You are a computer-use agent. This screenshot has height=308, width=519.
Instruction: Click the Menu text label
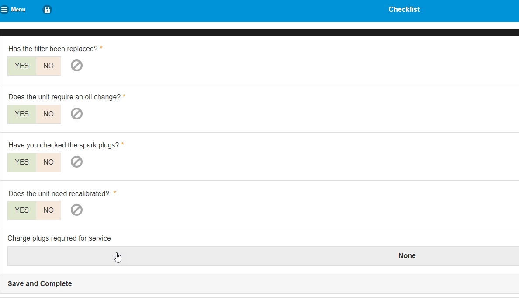(18, 10)
